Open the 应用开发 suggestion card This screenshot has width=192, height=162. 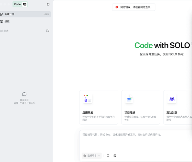99,107
